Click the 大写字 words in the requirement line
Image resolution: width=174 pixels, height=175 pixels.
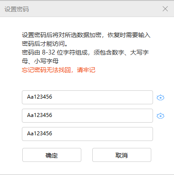[139, 52]
